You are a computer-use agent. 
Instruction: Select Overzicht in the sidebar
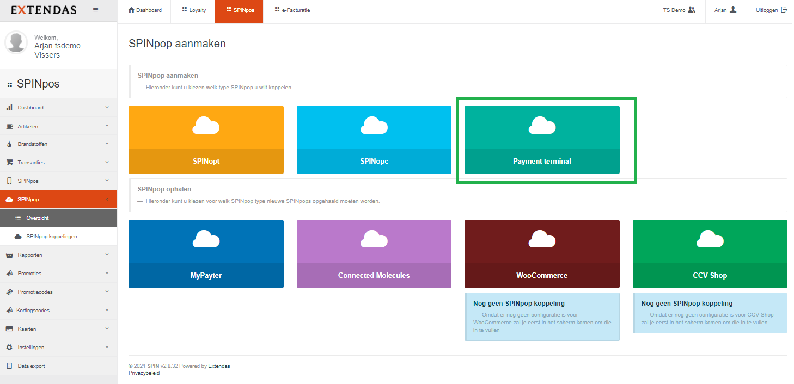[x=58, y=218]
